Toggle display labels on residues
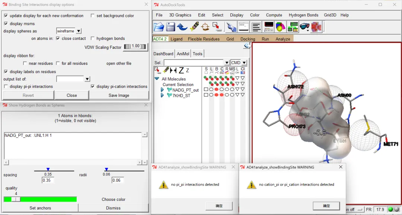This screenshot has height=215, width=402. point(6,72)
